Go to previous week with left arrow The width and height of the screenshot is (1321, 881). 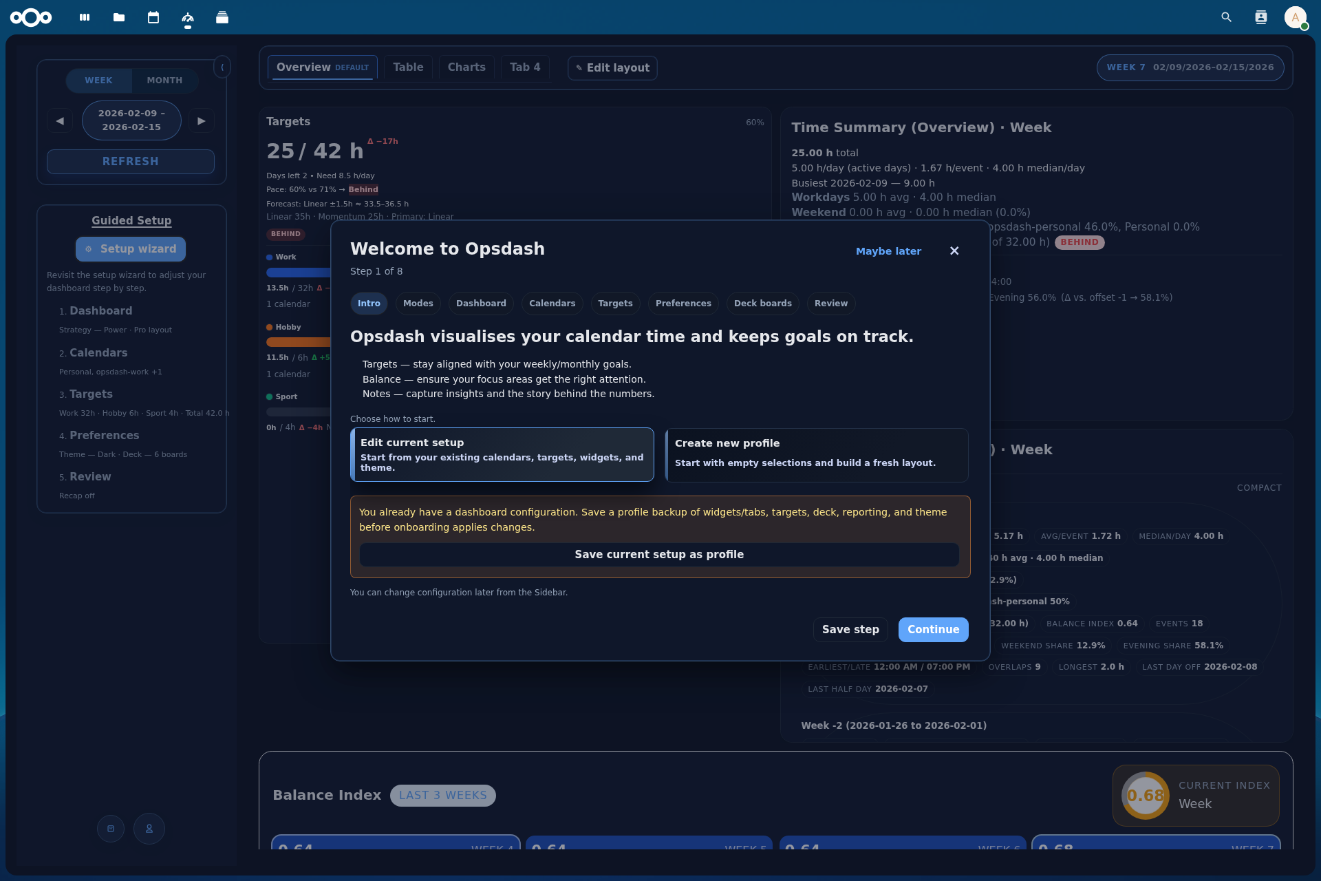point(60,120)
